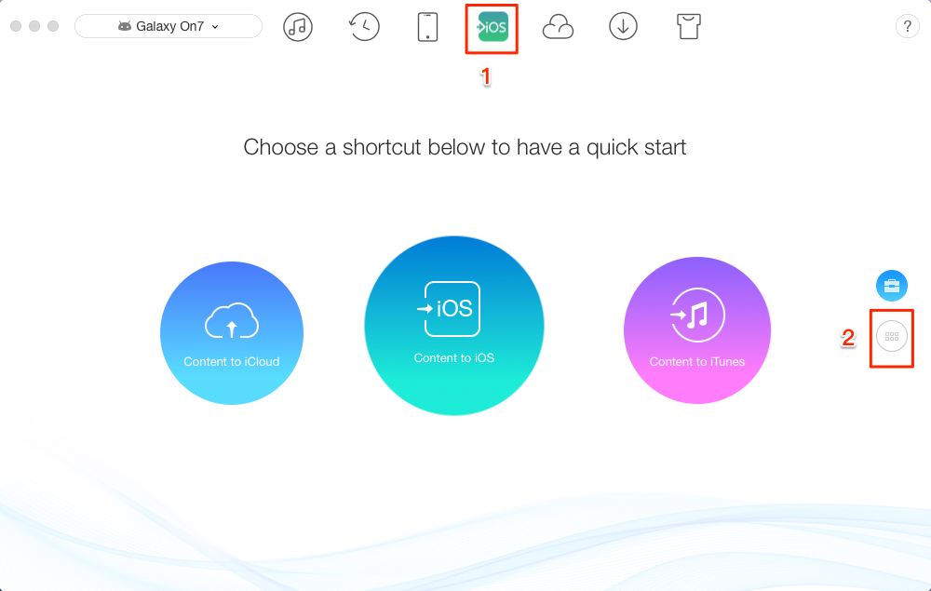This screenshot has height=591, width=931.
Task: Open the device manager phone icon
Action: pyautogui.click(x=427, y=27)
